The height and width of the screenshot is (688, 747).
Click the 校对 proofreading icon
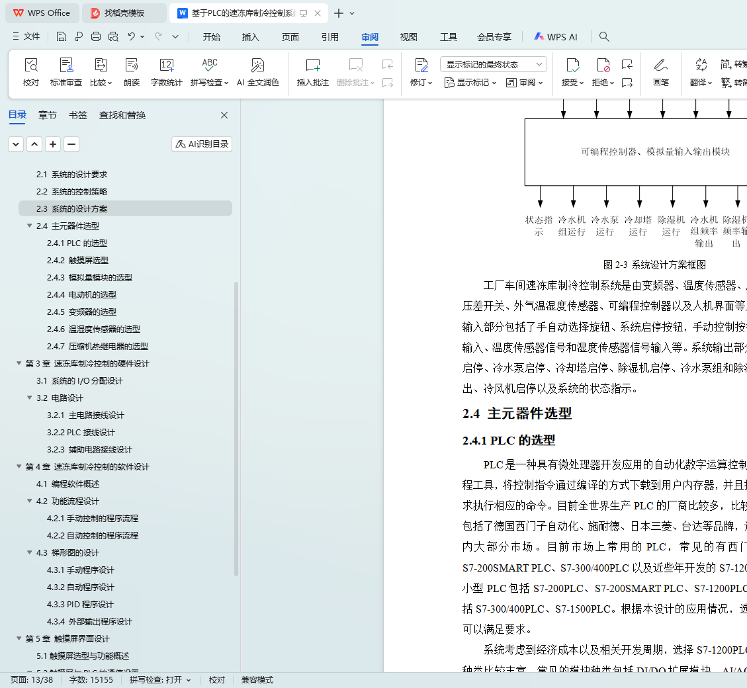31,72
